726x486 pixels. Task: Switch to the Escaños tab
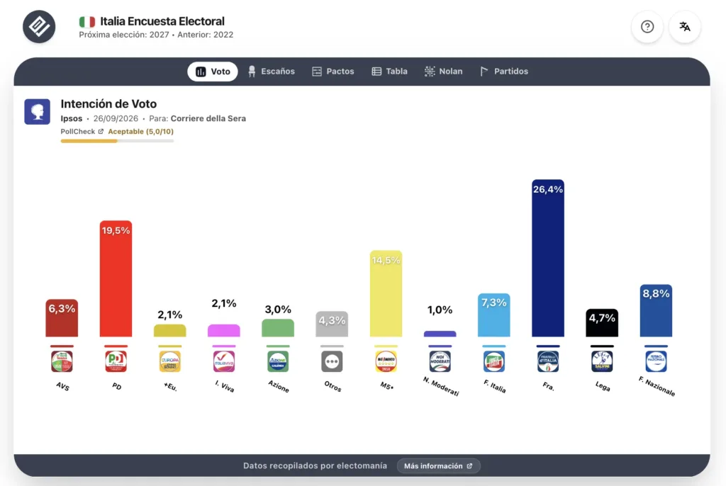point(272,72)
